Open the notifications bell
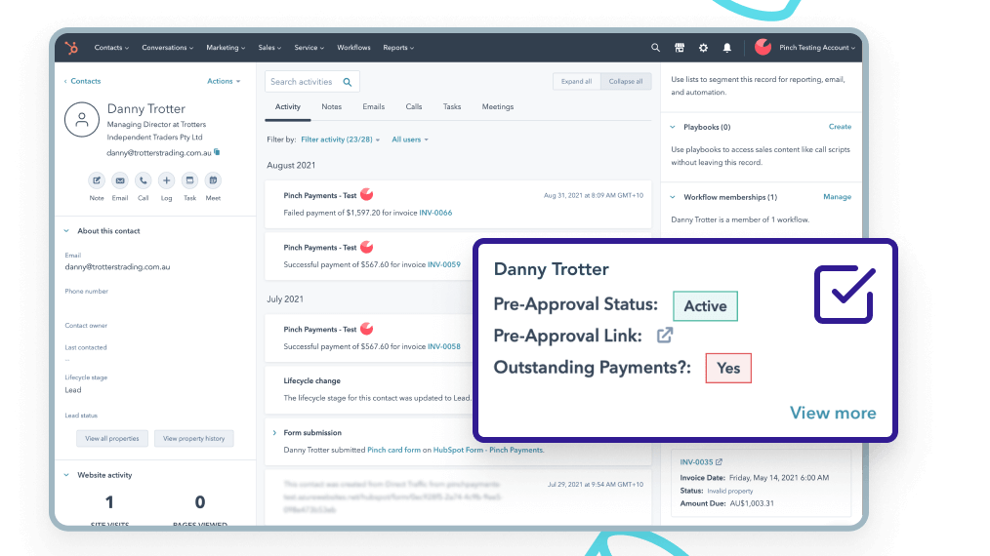Image resolution: width=990 pixels, height=556 pixels. point(727,48)
